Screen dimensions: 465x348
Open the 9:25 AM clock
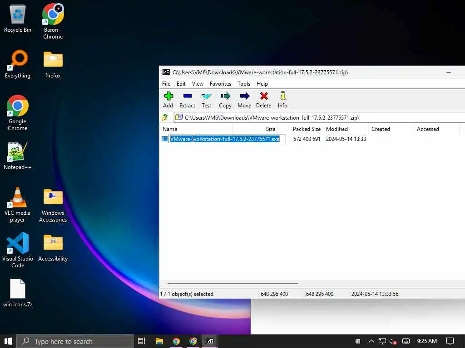click(427, 341)
